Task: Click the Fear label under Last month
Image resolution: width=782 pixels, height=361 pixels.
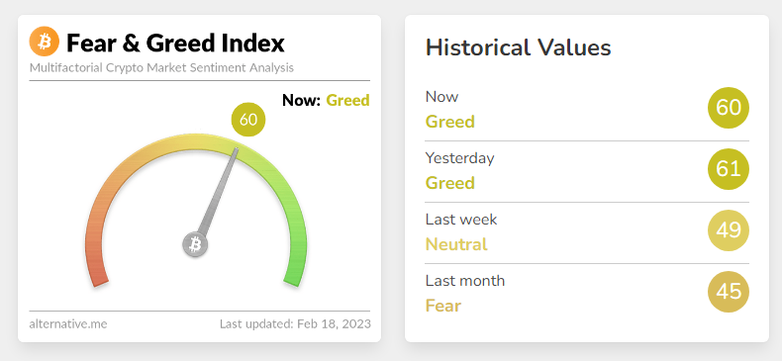Action: tap(443, 306)
